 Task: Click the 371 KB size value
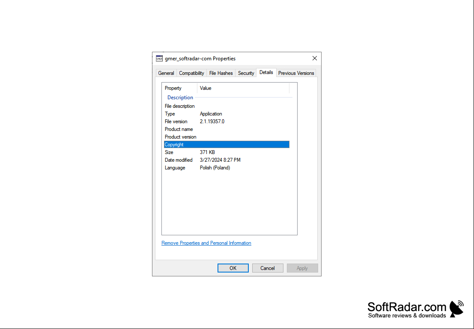(207, 152)
